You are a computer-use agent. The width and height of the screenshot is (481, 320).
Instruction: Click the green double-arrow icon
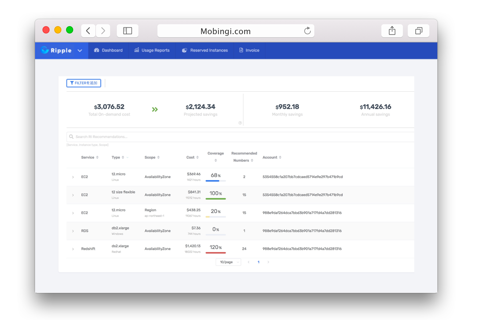[x=155, y=109]
